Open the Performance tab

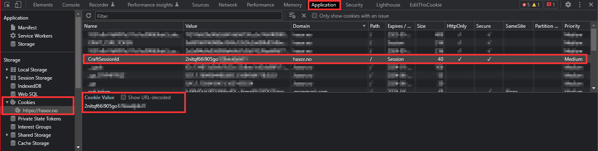point(261,5)
